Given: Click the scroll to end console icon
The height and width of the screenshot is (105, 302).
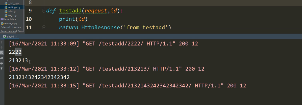Looking at the screenshot, I should pos(2,58).
